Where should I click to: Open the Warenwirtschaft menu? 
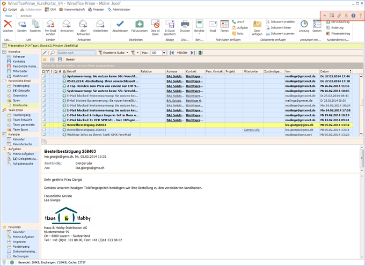click(72, 10)
